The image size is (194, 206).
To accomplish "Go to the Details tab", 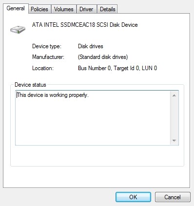I will [x=108, y=9].
